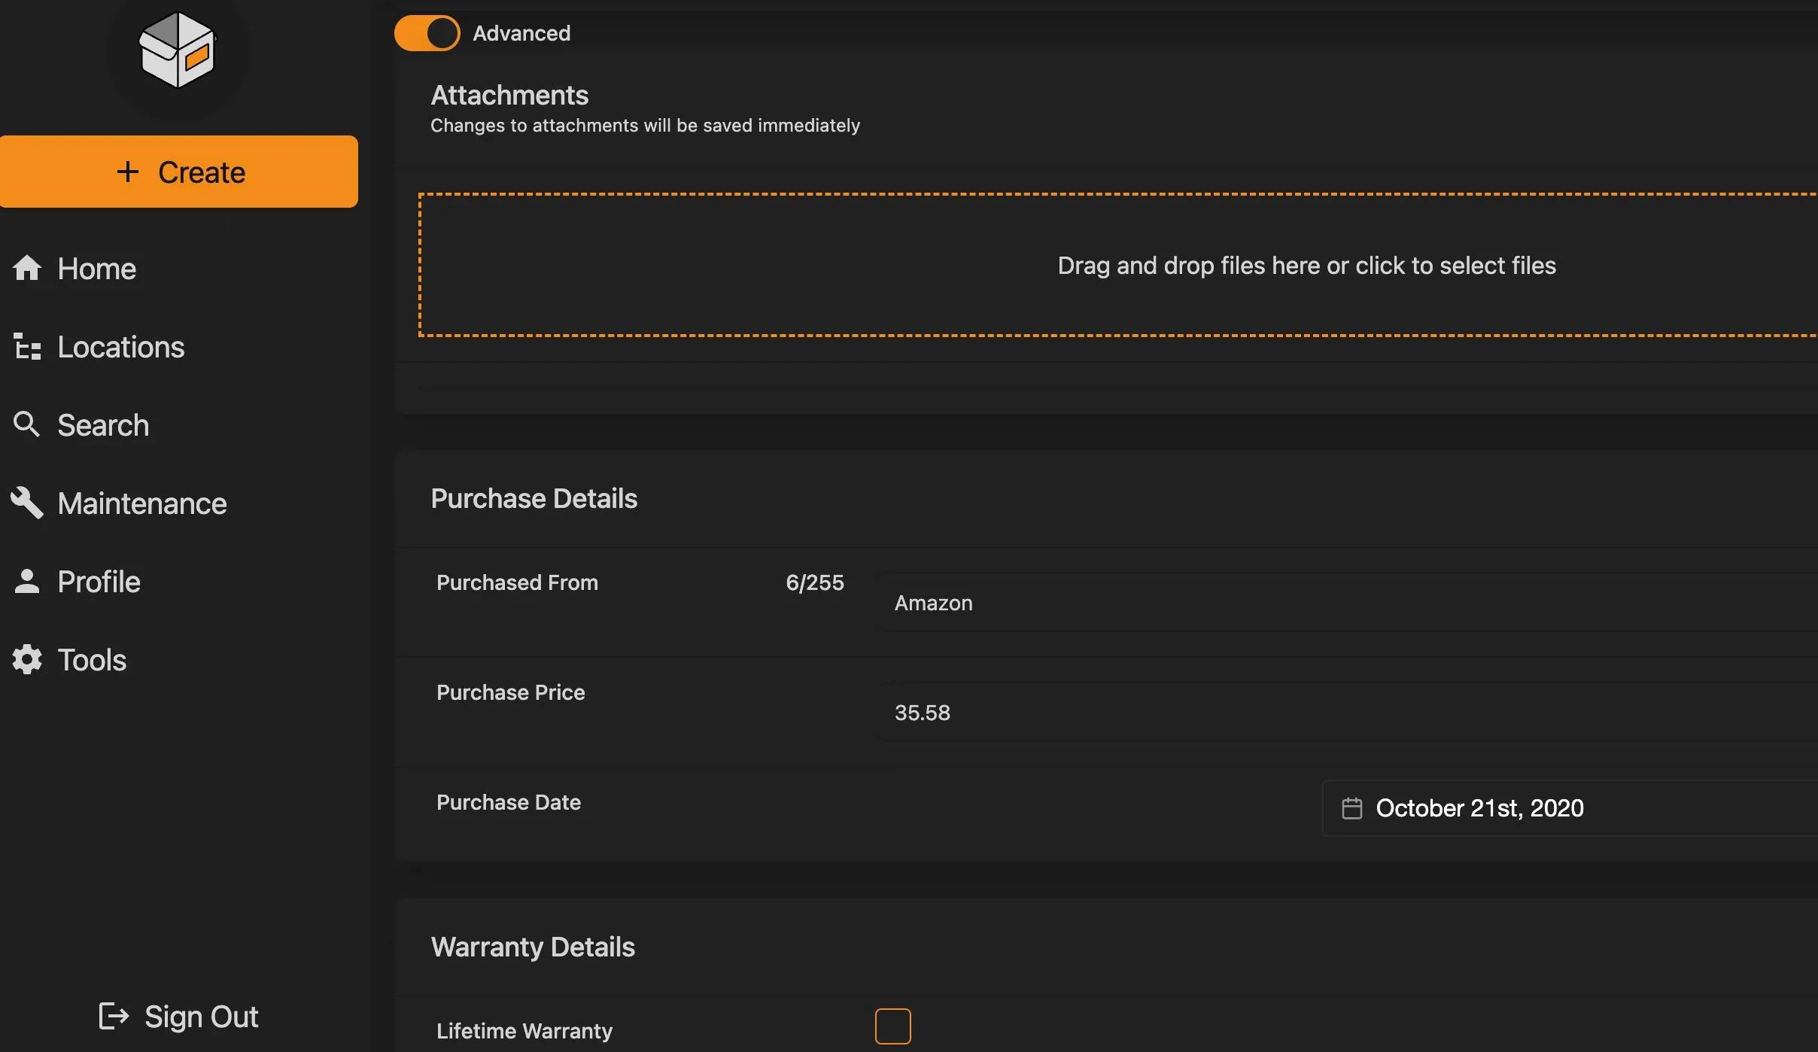
Task: Click the calendar icon in Purchase Date
Action: 1351,808
